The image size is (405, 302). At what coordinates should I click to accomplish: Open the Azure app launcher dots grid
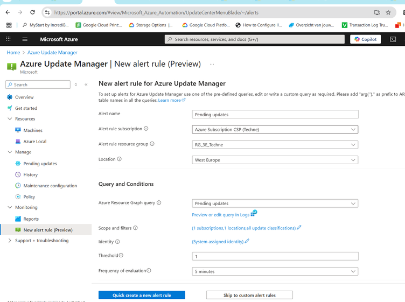coord(8,39)
